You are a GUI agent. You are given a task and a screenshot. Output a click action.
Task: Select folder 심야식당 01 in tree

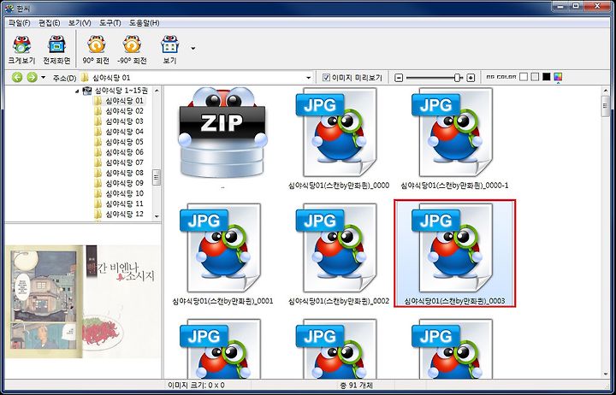[124, 101]
